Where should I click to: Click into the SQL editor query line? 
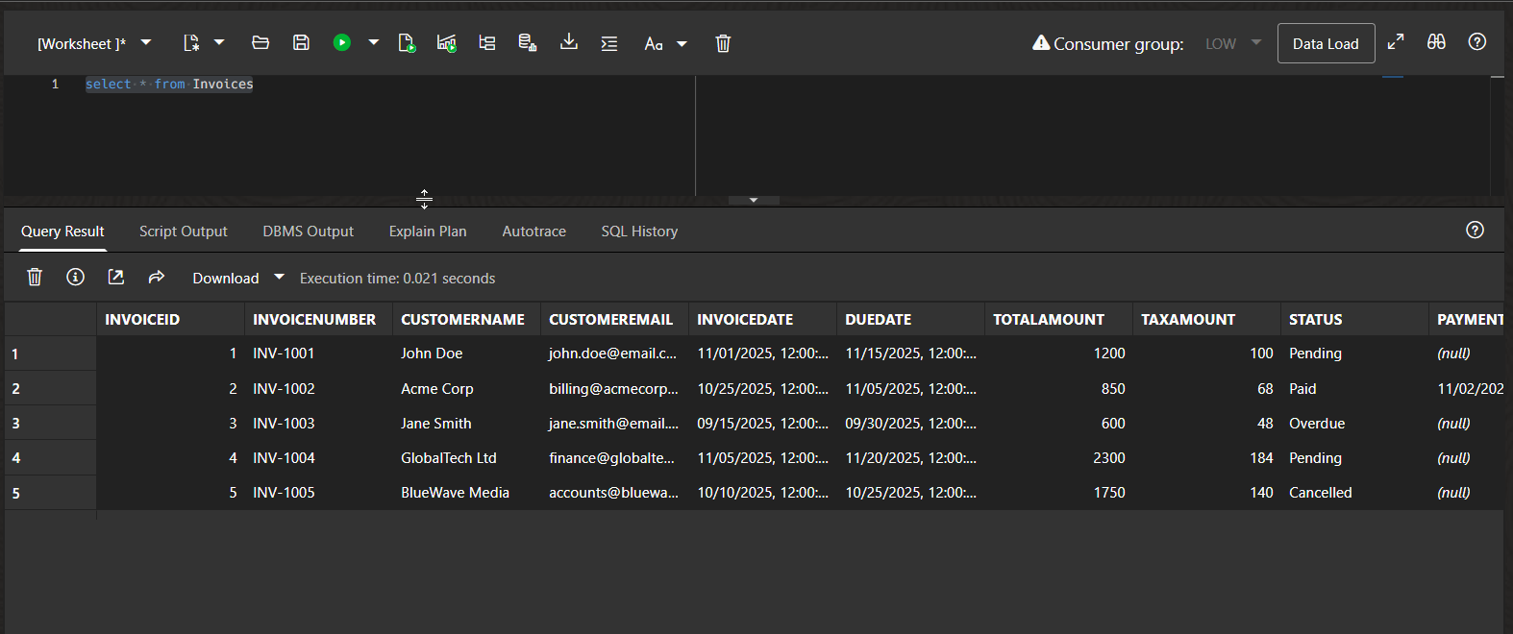tap(169, 85)
